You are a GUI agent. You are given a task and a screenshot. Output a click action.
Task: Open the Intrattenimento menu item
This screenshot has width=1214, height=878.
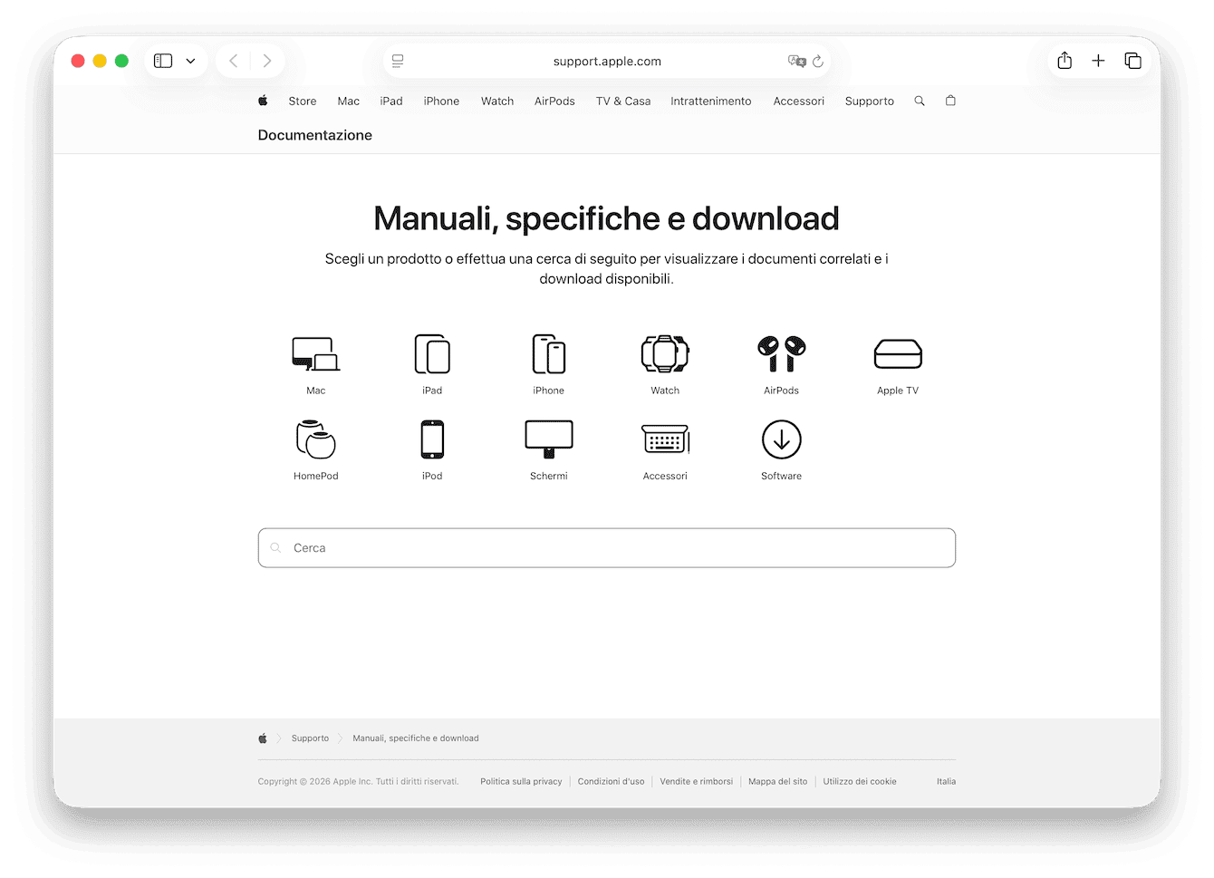click(711, 101)
